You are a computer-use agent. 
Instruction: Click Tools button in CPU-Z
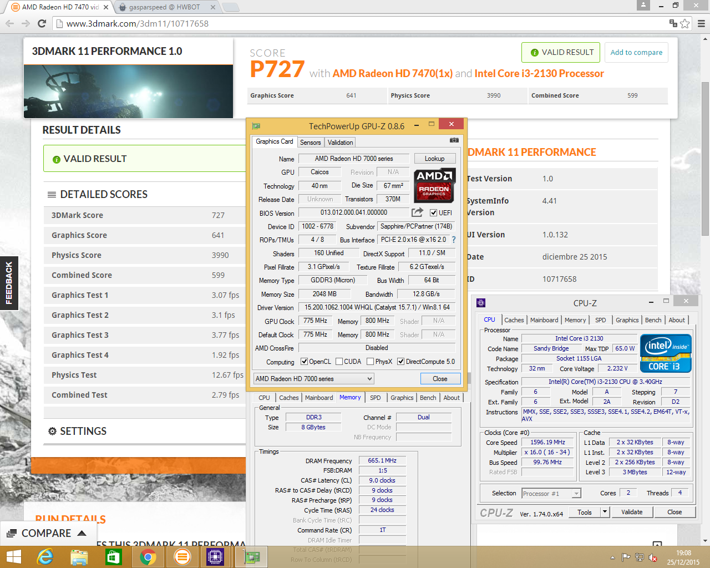585,512
